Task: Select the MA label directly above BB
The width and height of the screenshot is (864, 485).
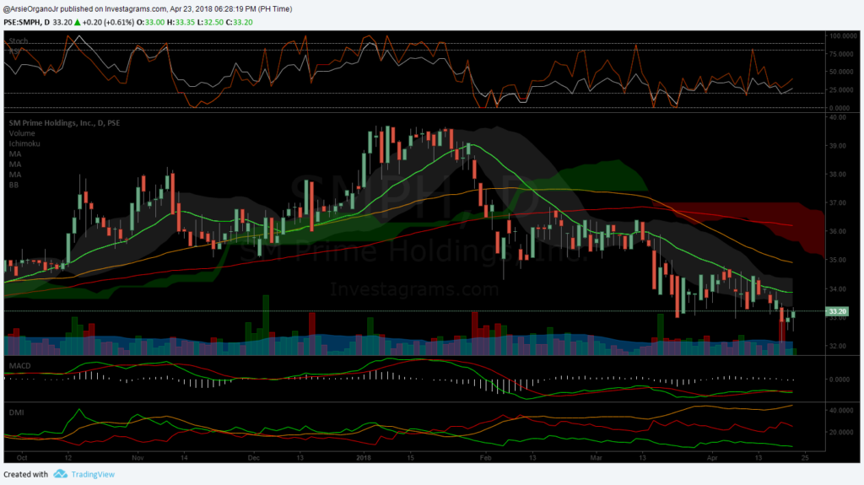Action: 15,175
